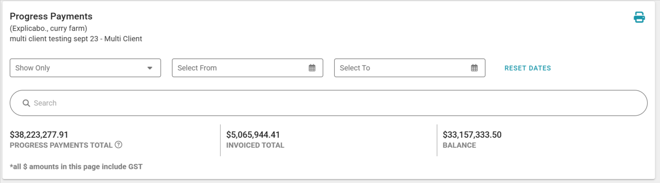Select the $33,157,333.50 balance amount

coord(472,135)
